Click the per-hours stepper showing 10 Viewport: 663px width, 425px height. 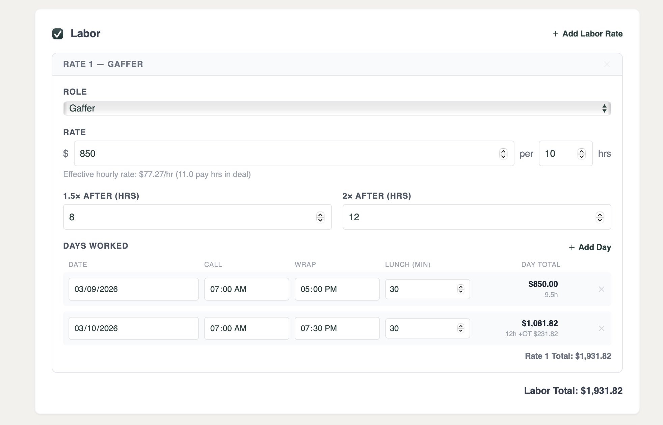(581, 154)
